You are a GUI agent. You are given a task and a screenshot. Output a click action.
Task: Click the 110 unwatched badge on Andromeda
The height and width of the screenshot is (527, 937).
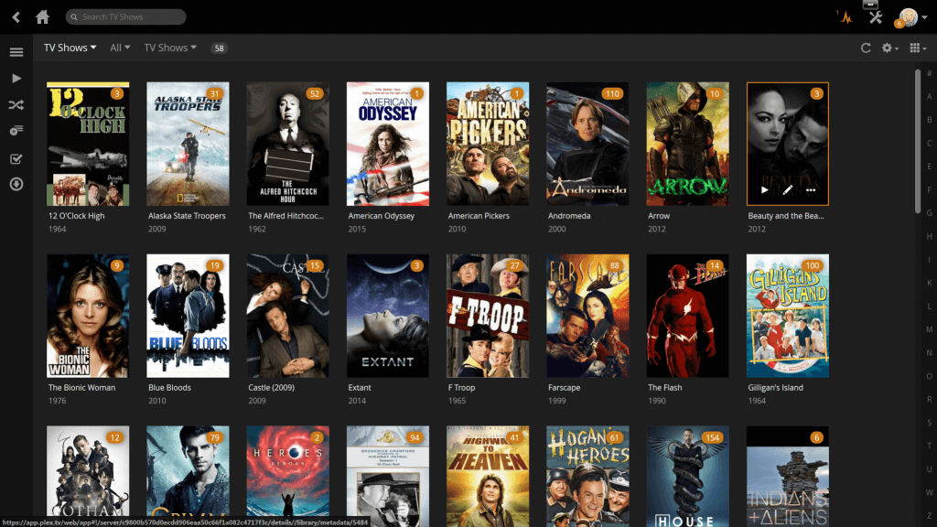click(x=612, y=94)
